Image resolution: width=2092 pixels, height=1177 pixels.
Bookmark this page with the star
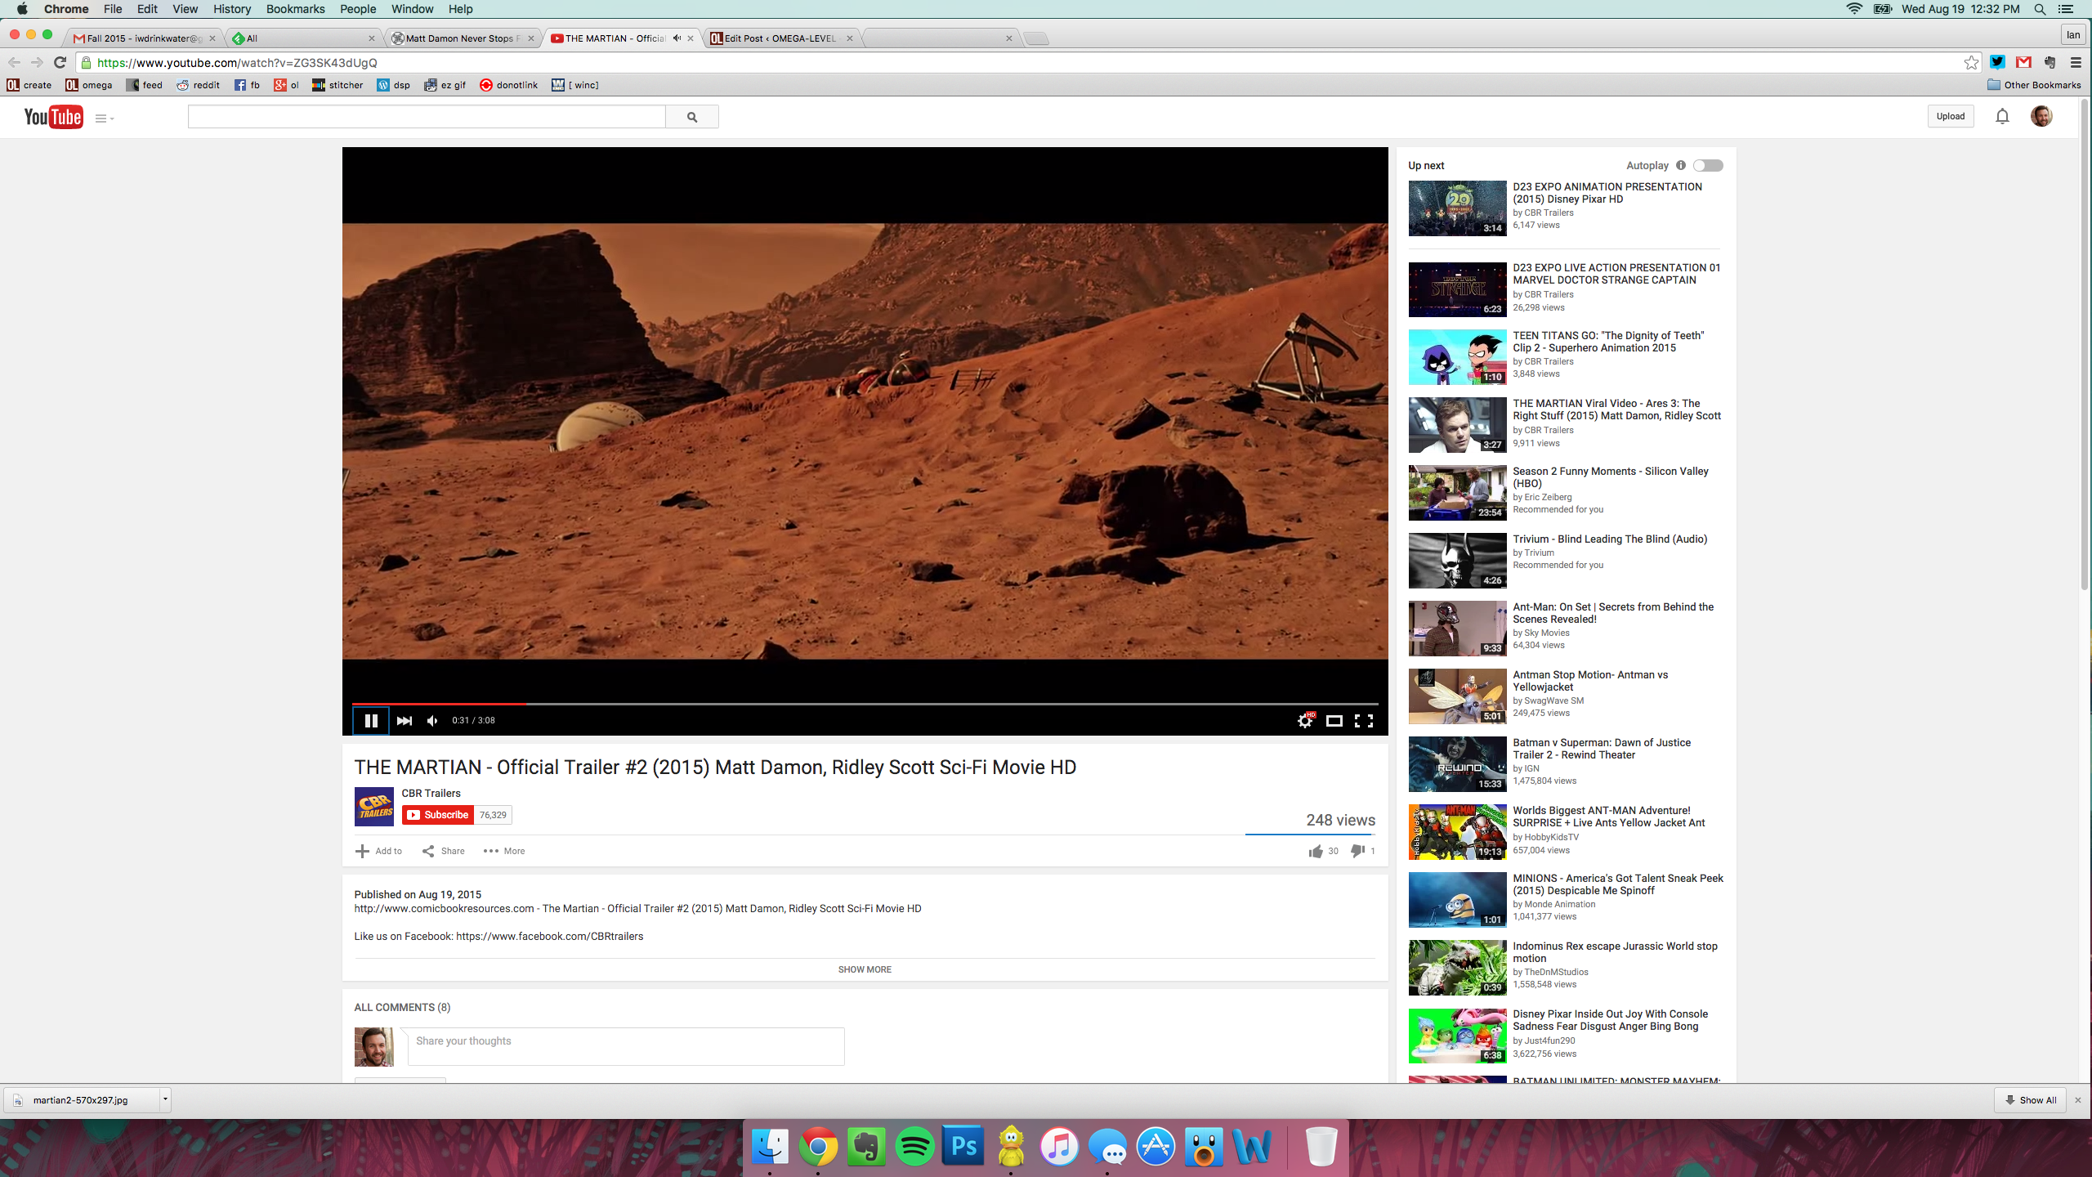(x=1972, y=62)
